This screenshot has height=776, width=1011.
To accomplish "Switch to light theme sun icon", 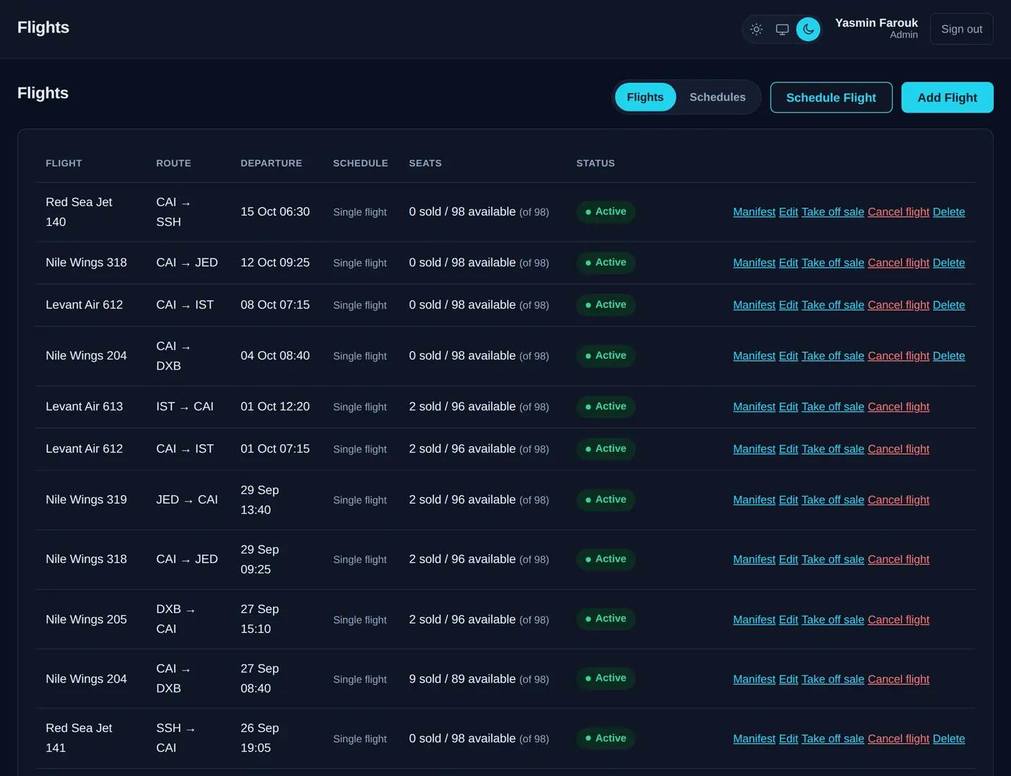I will coord(756,30).
